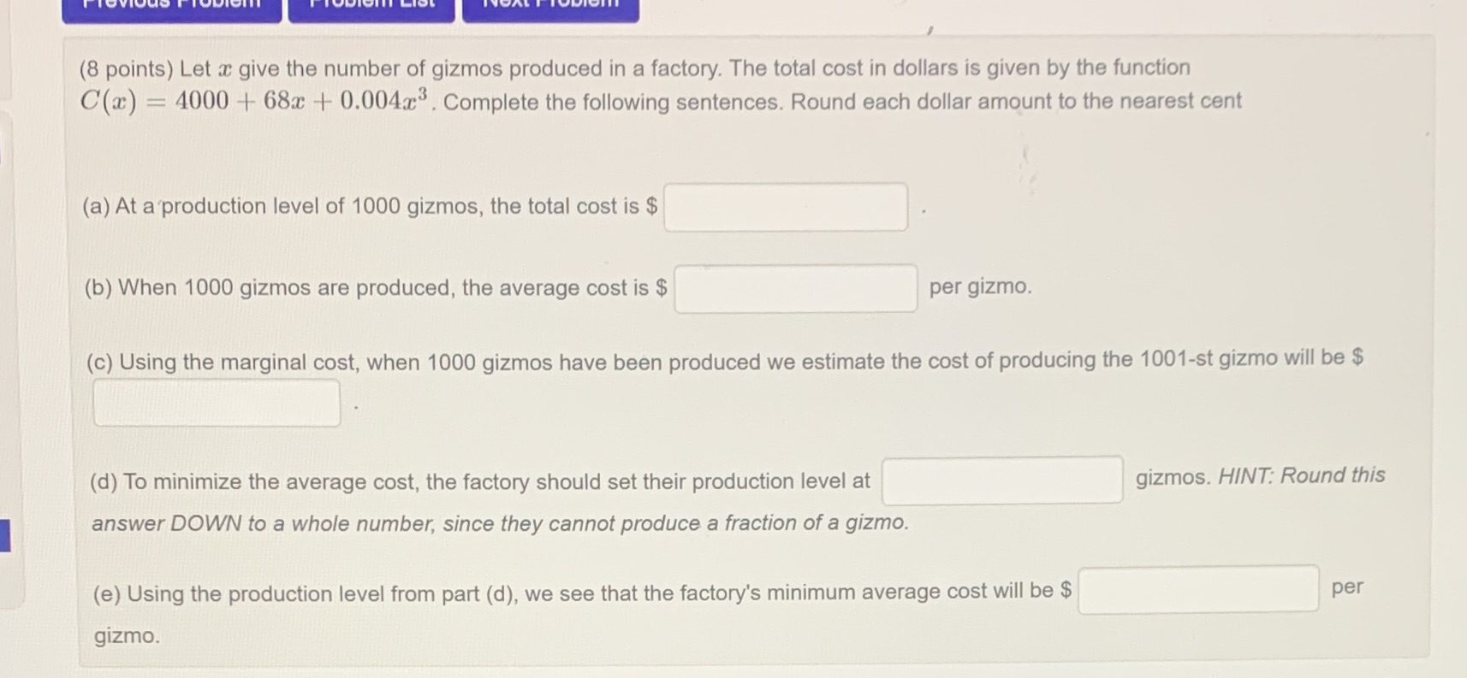Click the part (e) per gizmo label
This screenshot has width=1467, height=678.
[1349, 587]
